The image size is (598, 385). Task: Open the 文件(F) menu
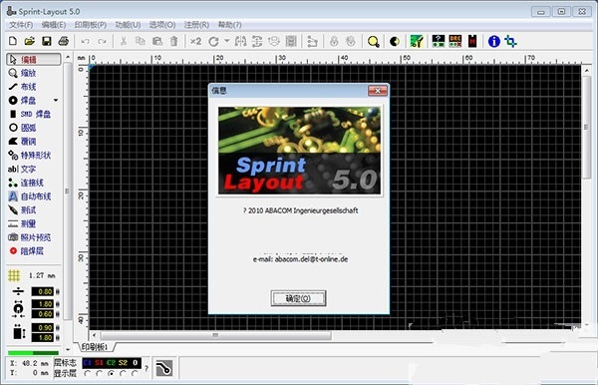point(21,25)
